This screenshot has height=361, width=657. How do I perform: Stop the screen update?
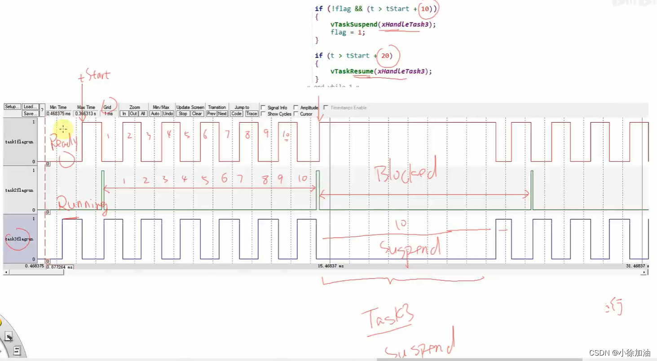point(183,114)
